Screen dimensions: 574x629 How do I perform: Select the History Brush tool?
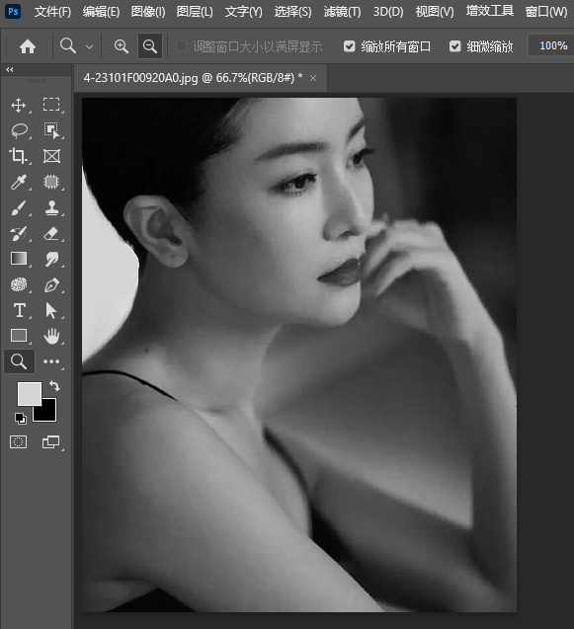[x=19, y=233]
